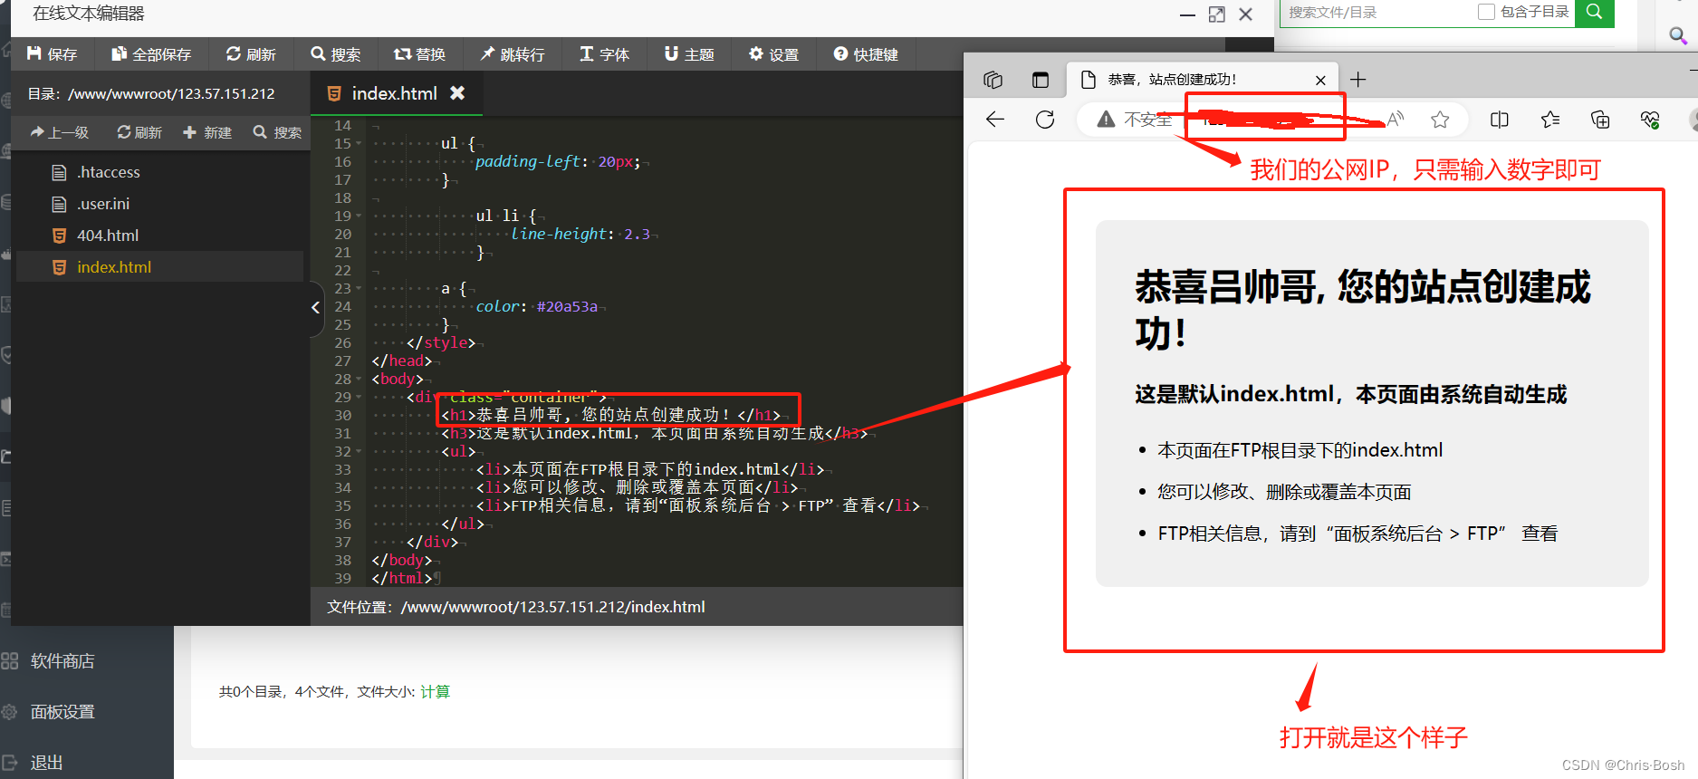
Task: Click 全部保存 to save all files
Action: (x=151, y=54)
